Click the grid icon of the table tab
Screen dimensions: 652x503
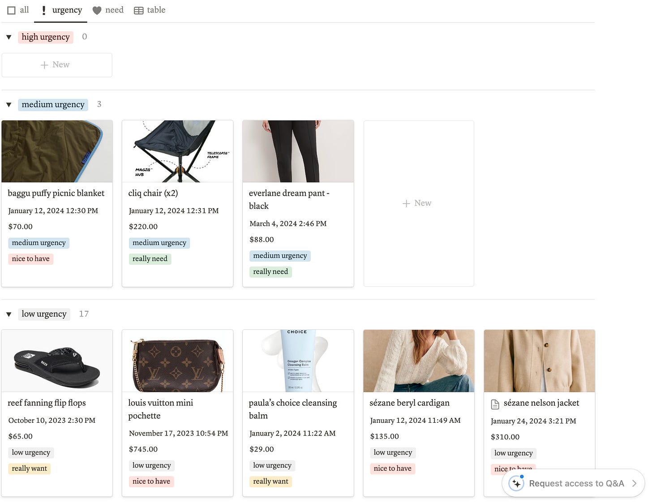click(x=139, y=10)
